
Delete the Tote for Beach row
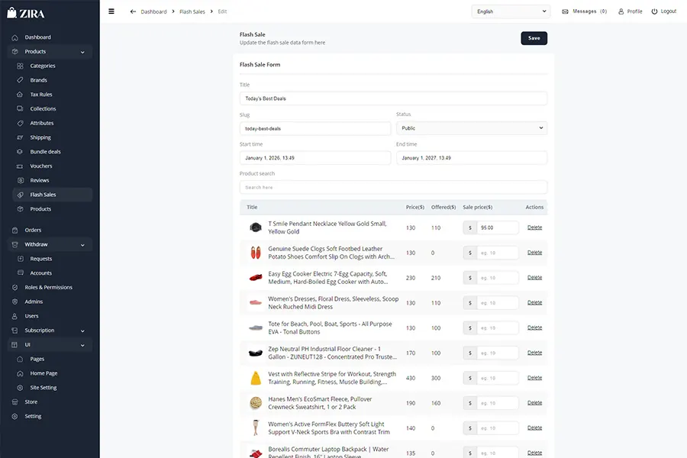[534, 327]
